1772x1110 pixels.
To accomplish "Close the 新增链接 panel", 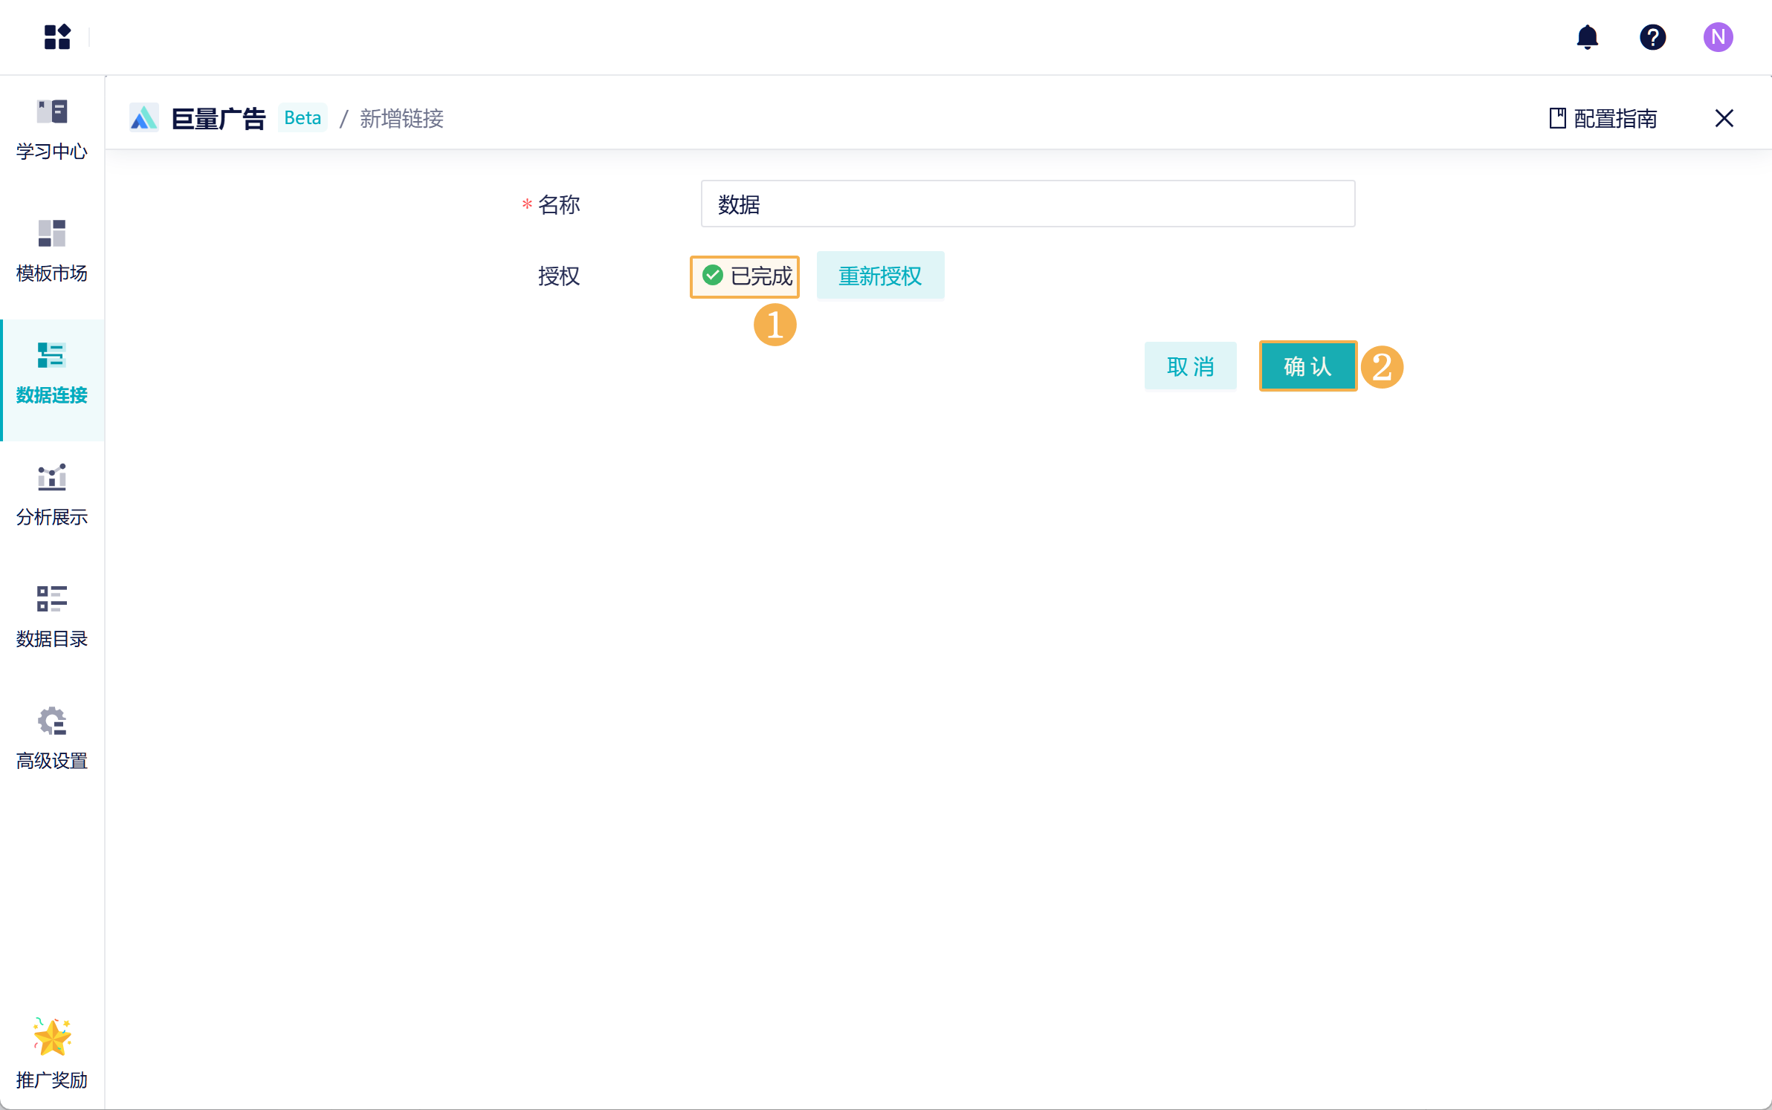I will tap(1724, 118).
